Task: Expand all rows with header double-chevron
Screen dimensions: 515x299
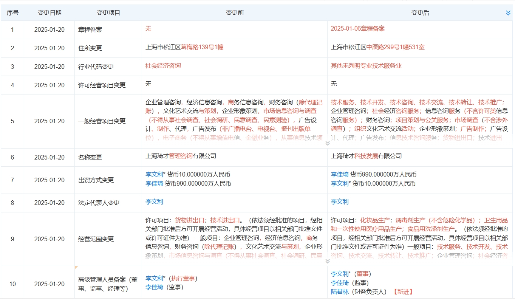Action: click(508, 13)
